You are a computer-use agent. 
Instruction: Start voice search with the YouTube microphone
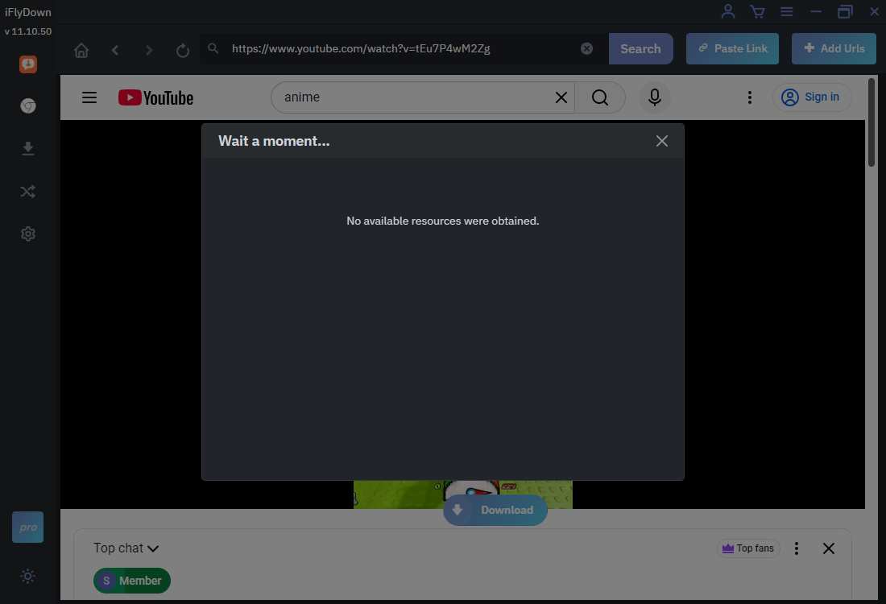654,97
